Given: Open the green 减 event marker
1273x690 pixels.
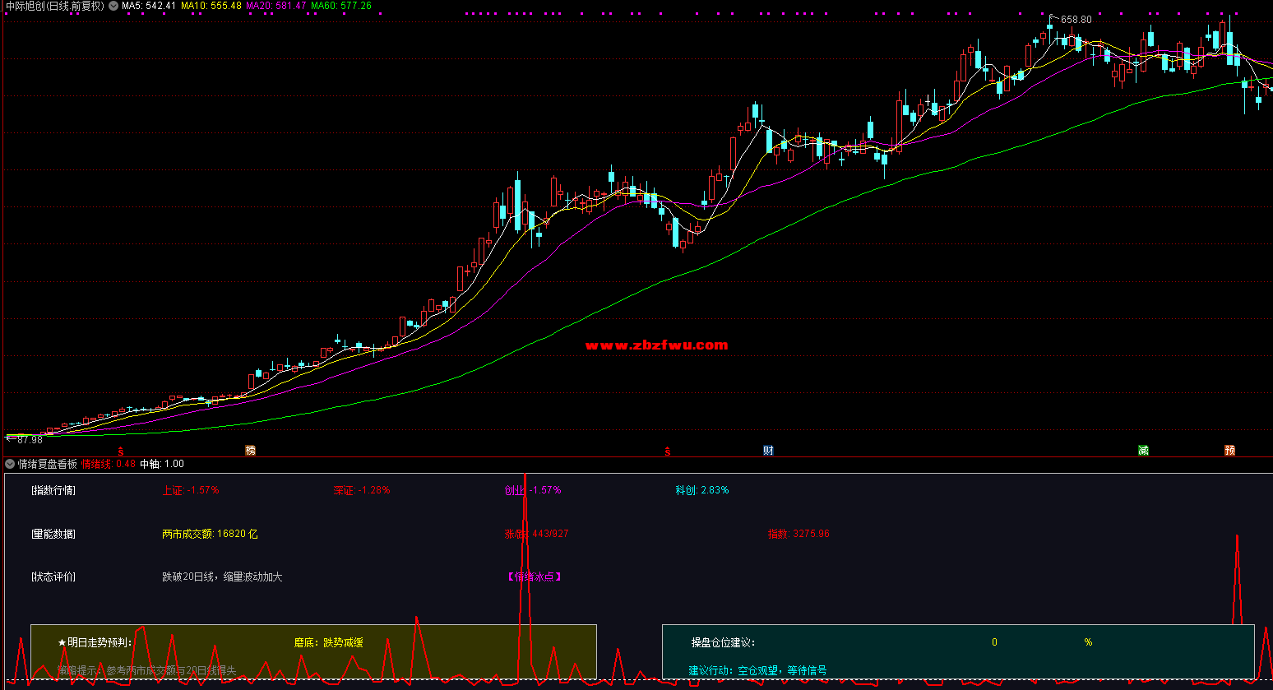Looking at the screenshot, I should tap(1143, 451).
